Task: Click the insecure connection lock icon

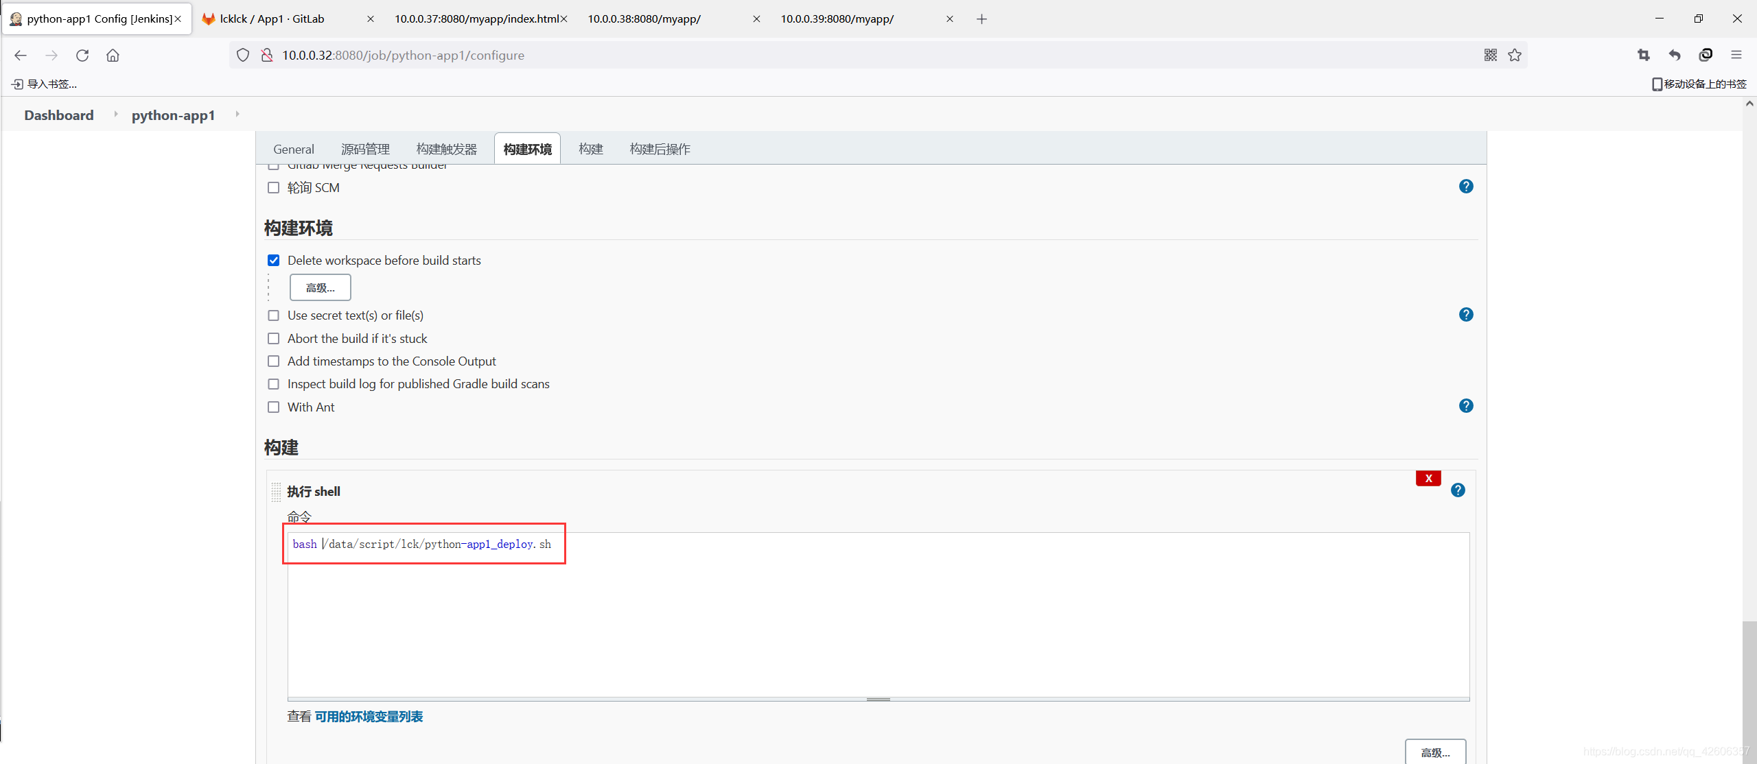Action: click(267, 55)
